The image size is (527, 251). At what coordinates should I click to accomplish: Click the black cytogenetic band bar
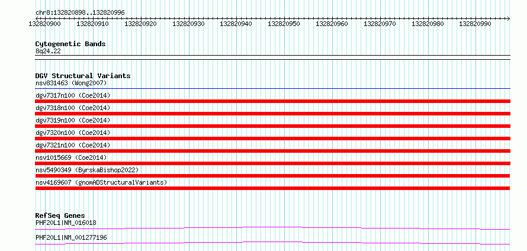pos(273,57)
